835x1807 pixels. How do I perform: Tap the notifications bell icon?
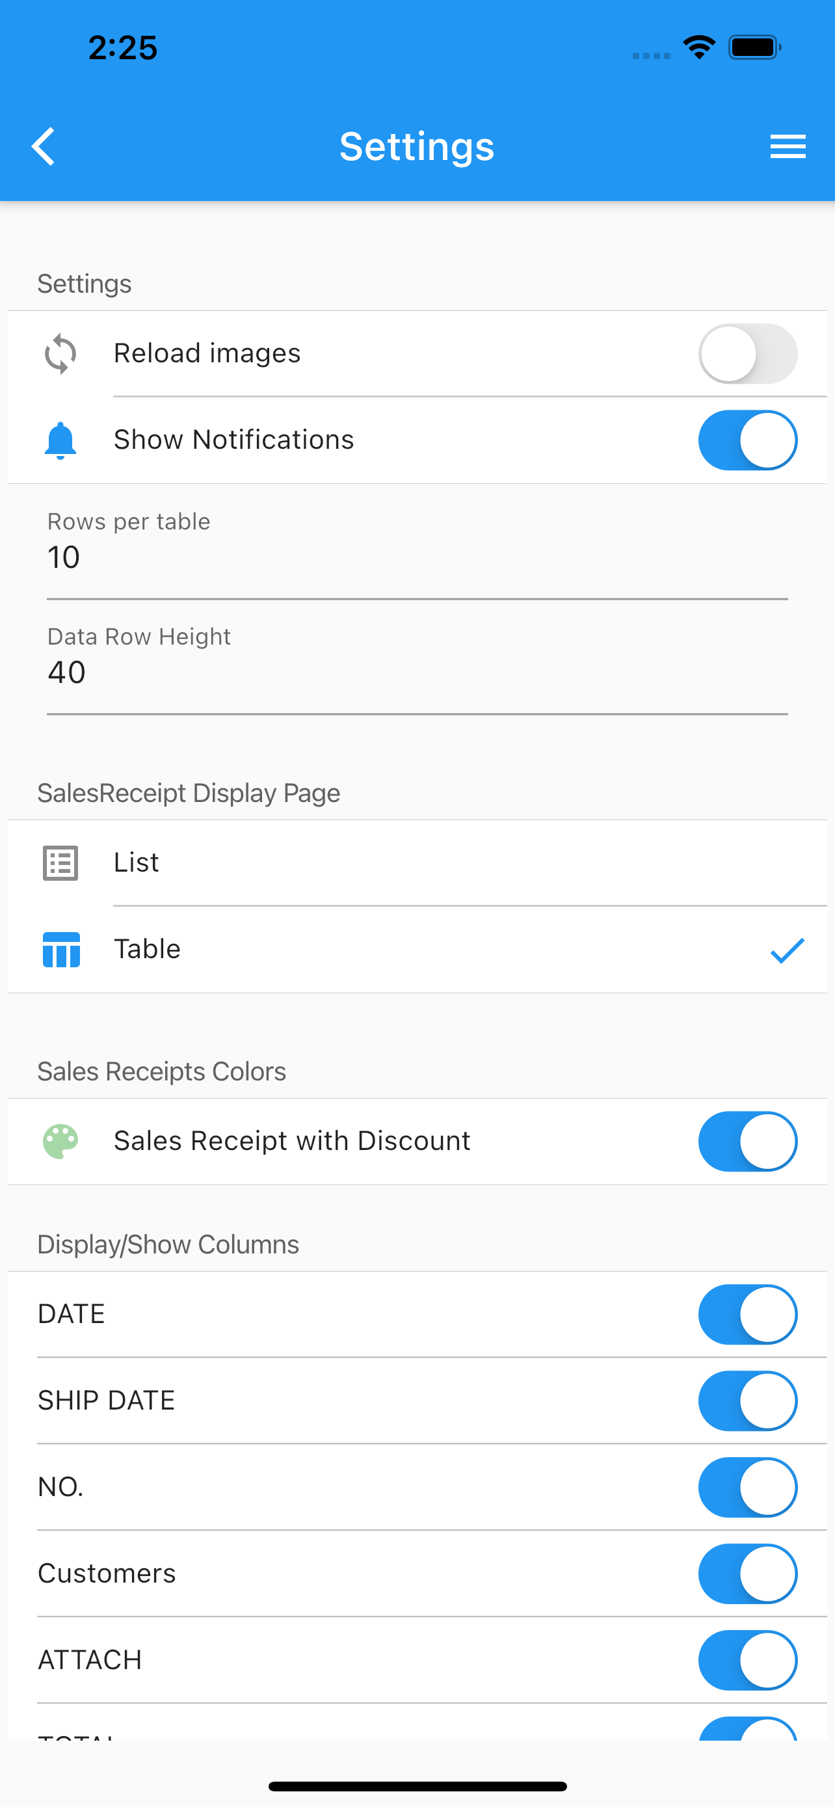tap(60, 440)
